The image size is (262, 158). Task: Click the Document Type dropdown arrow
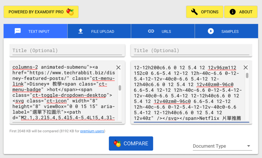tap(249, 146)
